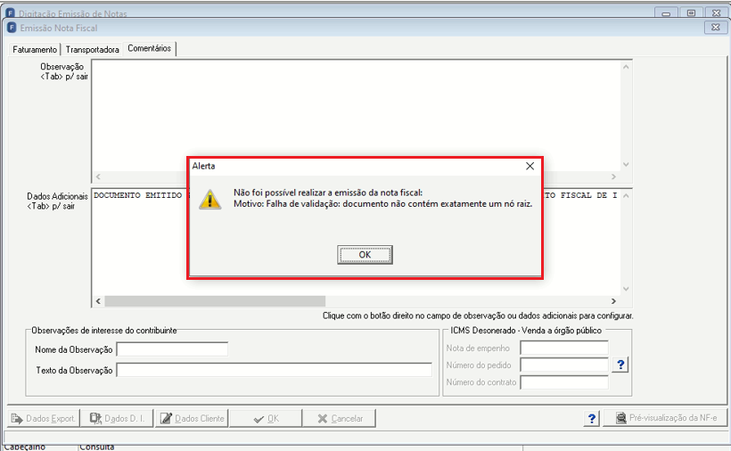Click the Digitação Emissão de Notas title icon
The width and height of the screenshot is (731, 451).
[x=11, y=12]
